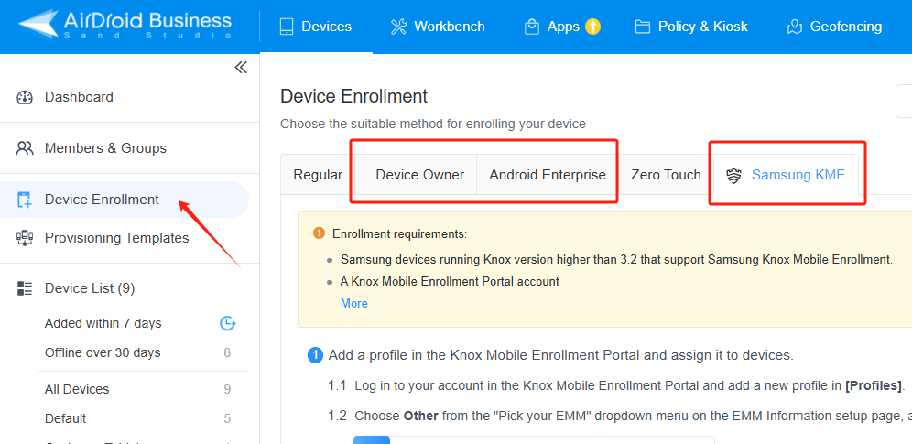This screenshot has width=912, height=444.
Task: Click the Apps shopping bag icon
Action: pos(532,27)
